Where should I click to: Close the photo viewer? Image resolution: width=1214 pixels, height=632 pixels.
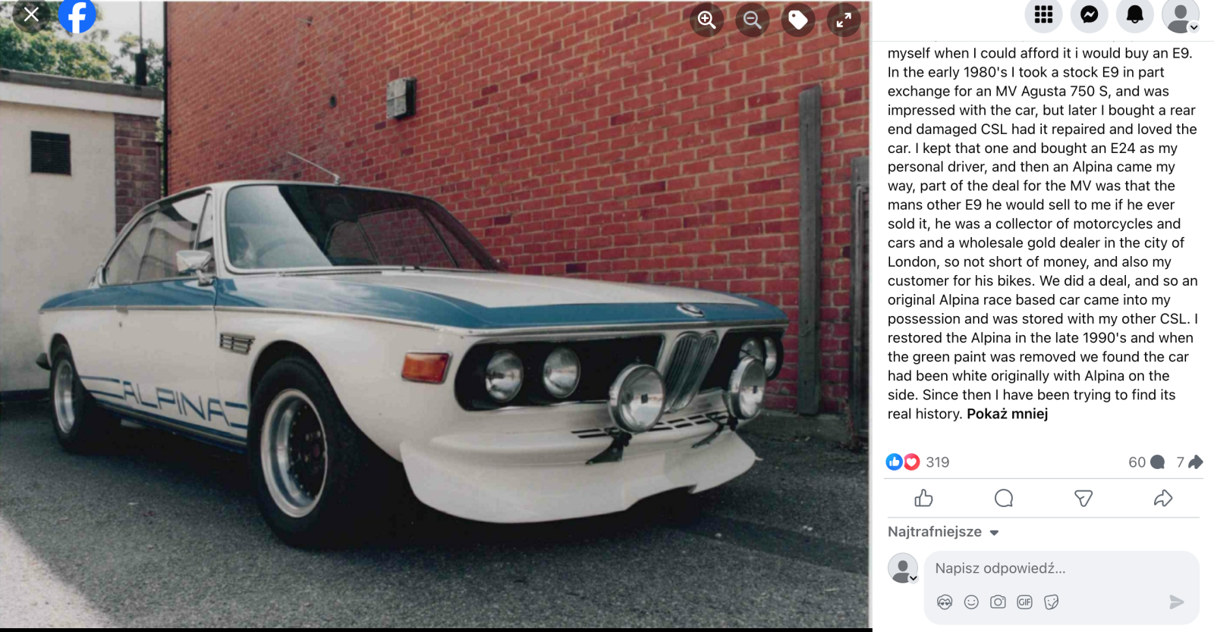point(31,14)
